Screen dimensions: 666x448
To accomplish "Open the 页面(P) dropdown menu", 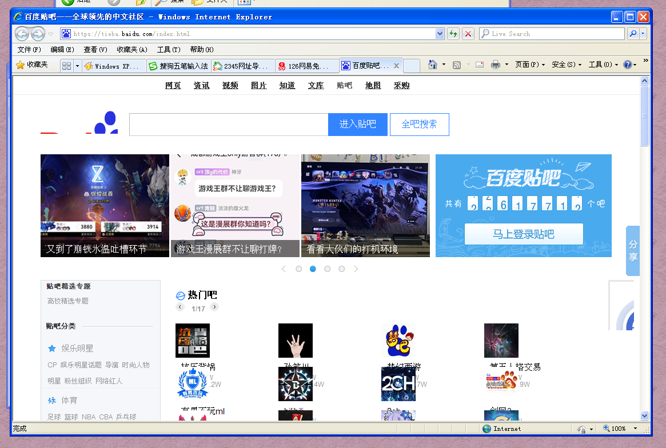I will [x=530, y=65].
